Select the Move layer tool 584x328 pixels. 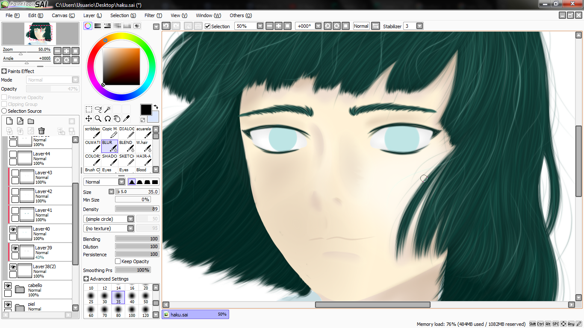click(x=88, y=119)
